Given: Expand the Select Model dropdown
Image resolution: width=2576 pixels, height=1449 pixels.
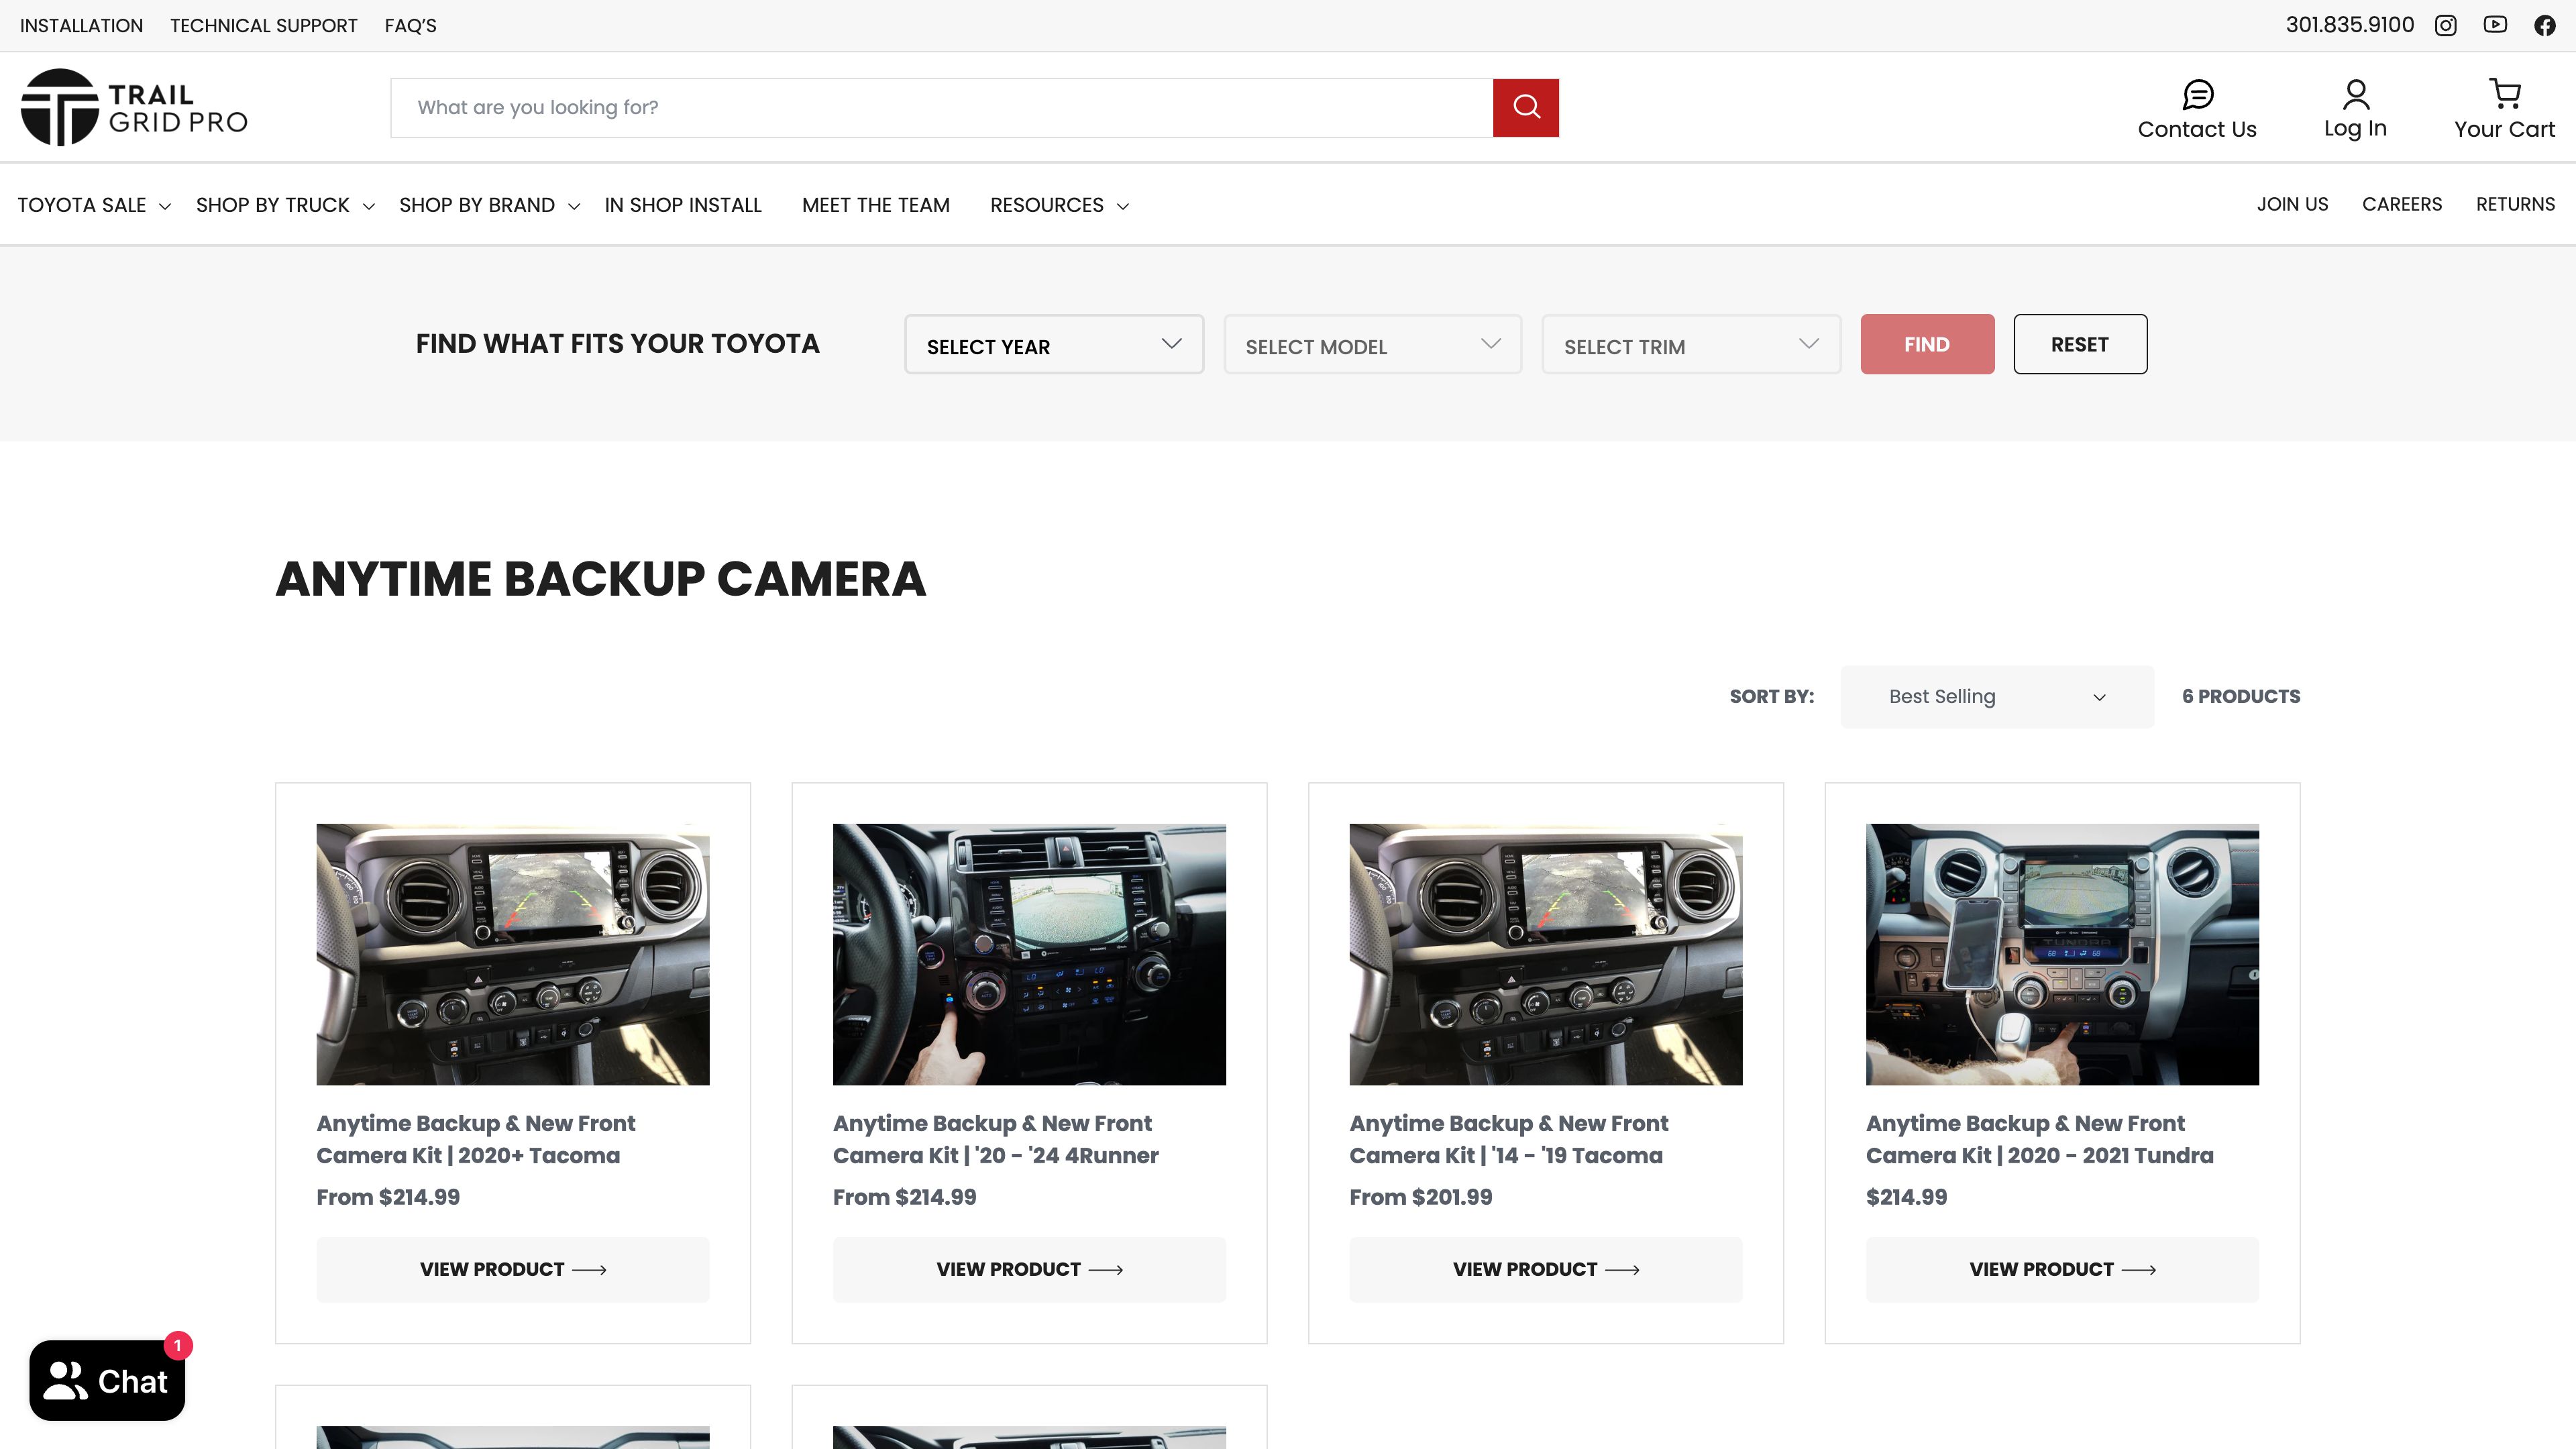Looking at the screenshot, I should 1372,345.
